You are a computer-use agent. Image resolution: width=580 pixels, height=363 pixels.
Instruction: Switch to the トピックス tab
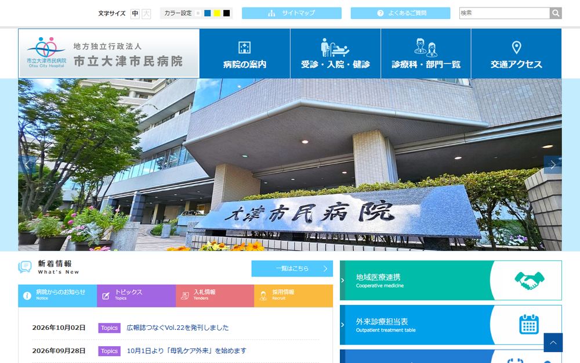(136, 296)
